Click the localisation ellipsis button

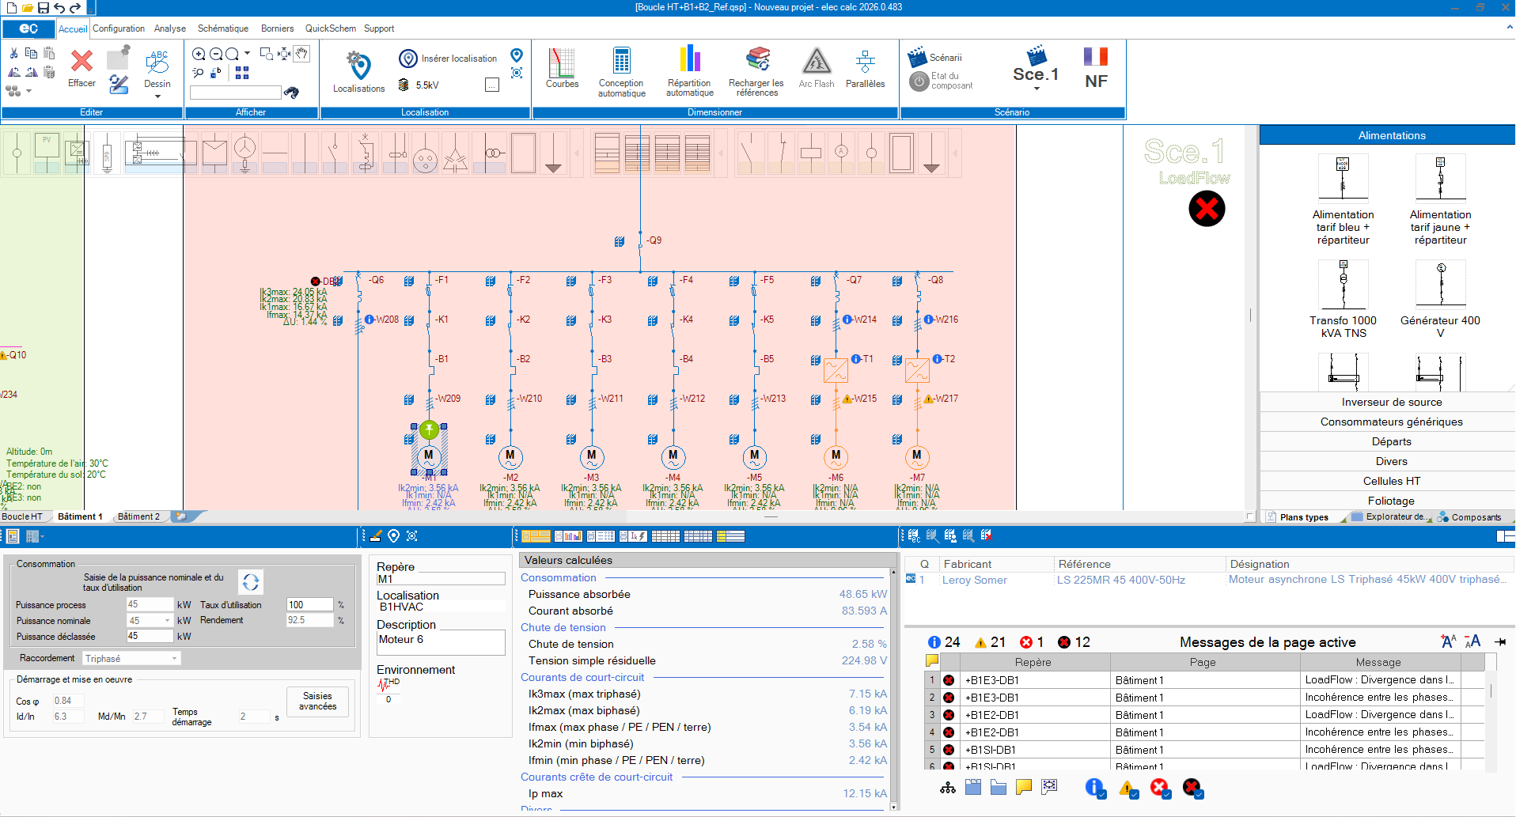point(492,85)
